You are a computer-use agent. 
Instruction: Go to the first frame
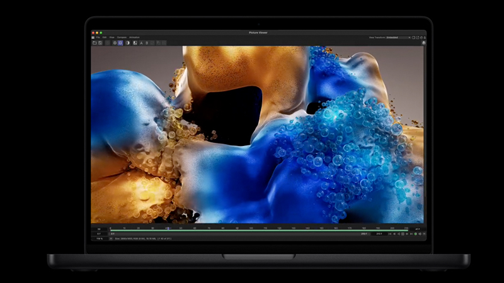pos(389,234)
